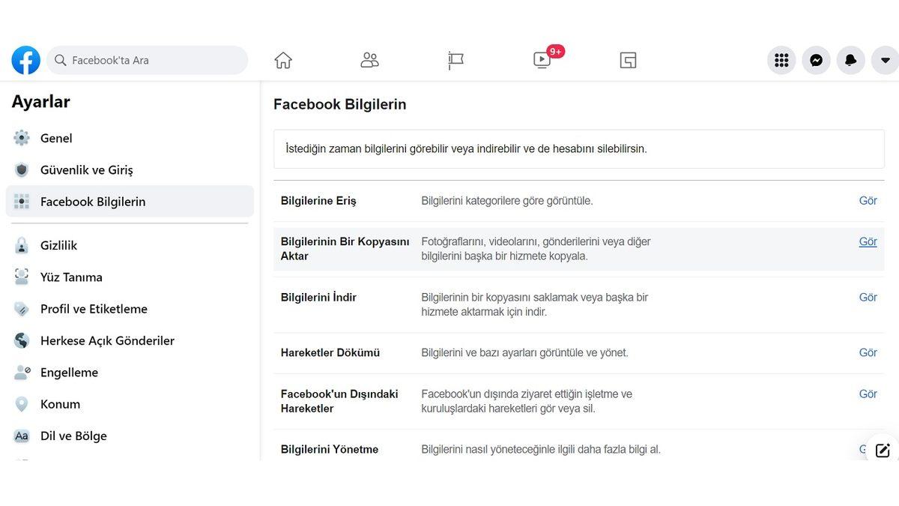Open the Gaming icon in the navbar
Screen dimensions: 899x506
tap(628, 60)
